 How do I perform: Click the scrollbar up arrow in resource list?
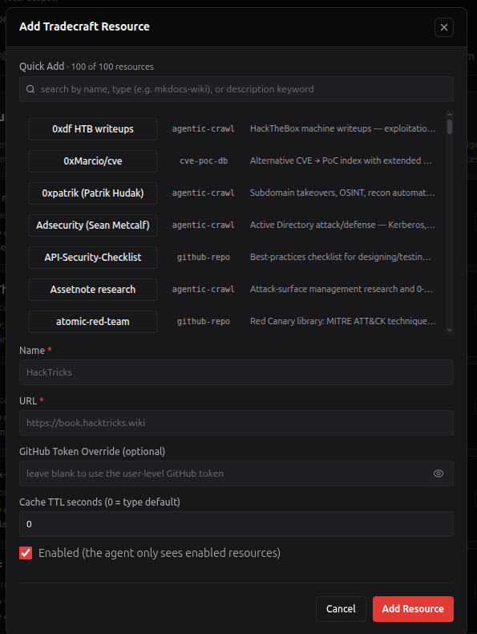click(x=450, y=114)
